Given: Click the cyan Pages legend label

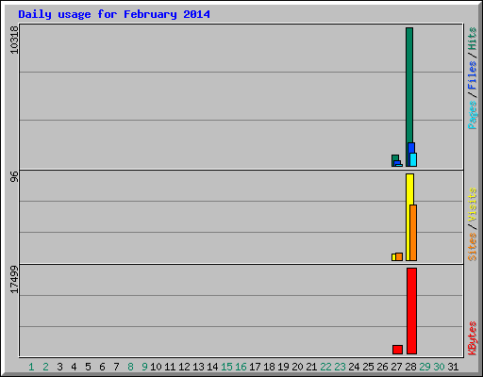Looking at the screenshot, I should point(472,115).
